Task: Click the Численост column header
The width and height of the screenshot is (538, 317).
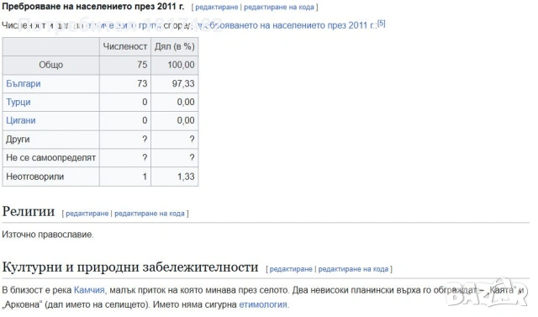Action: click(125, 46)
